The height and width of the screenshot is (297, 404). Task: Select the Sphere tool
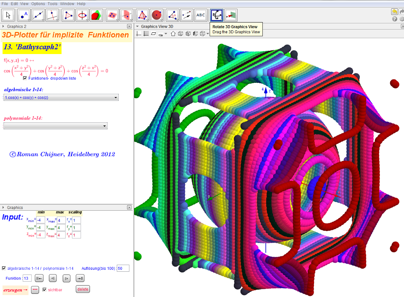(x=157, y=15)
